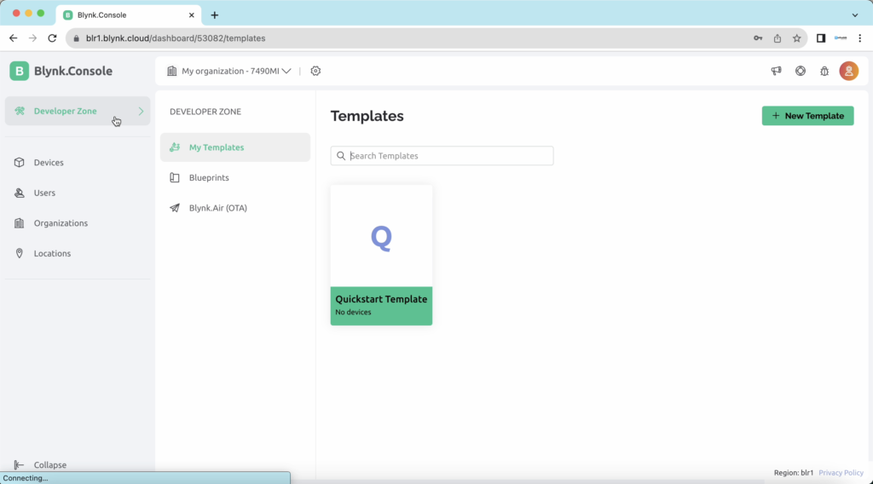Click the Region: blr1 text
Viewport: 873px width, 484px height.
(794, 473)
